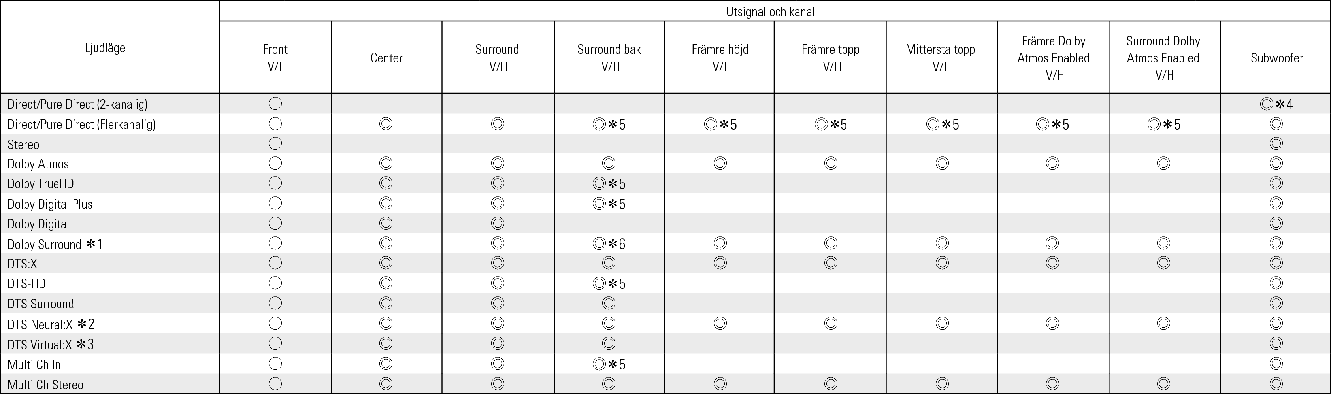Click the Mittersta topp circle in DTS Neural:X row
Screen dimensions: 1331x394
[x=943, y=324]
